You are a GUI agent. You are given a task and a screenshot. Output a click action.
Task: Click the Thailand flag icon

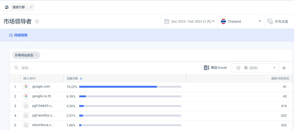223,21
